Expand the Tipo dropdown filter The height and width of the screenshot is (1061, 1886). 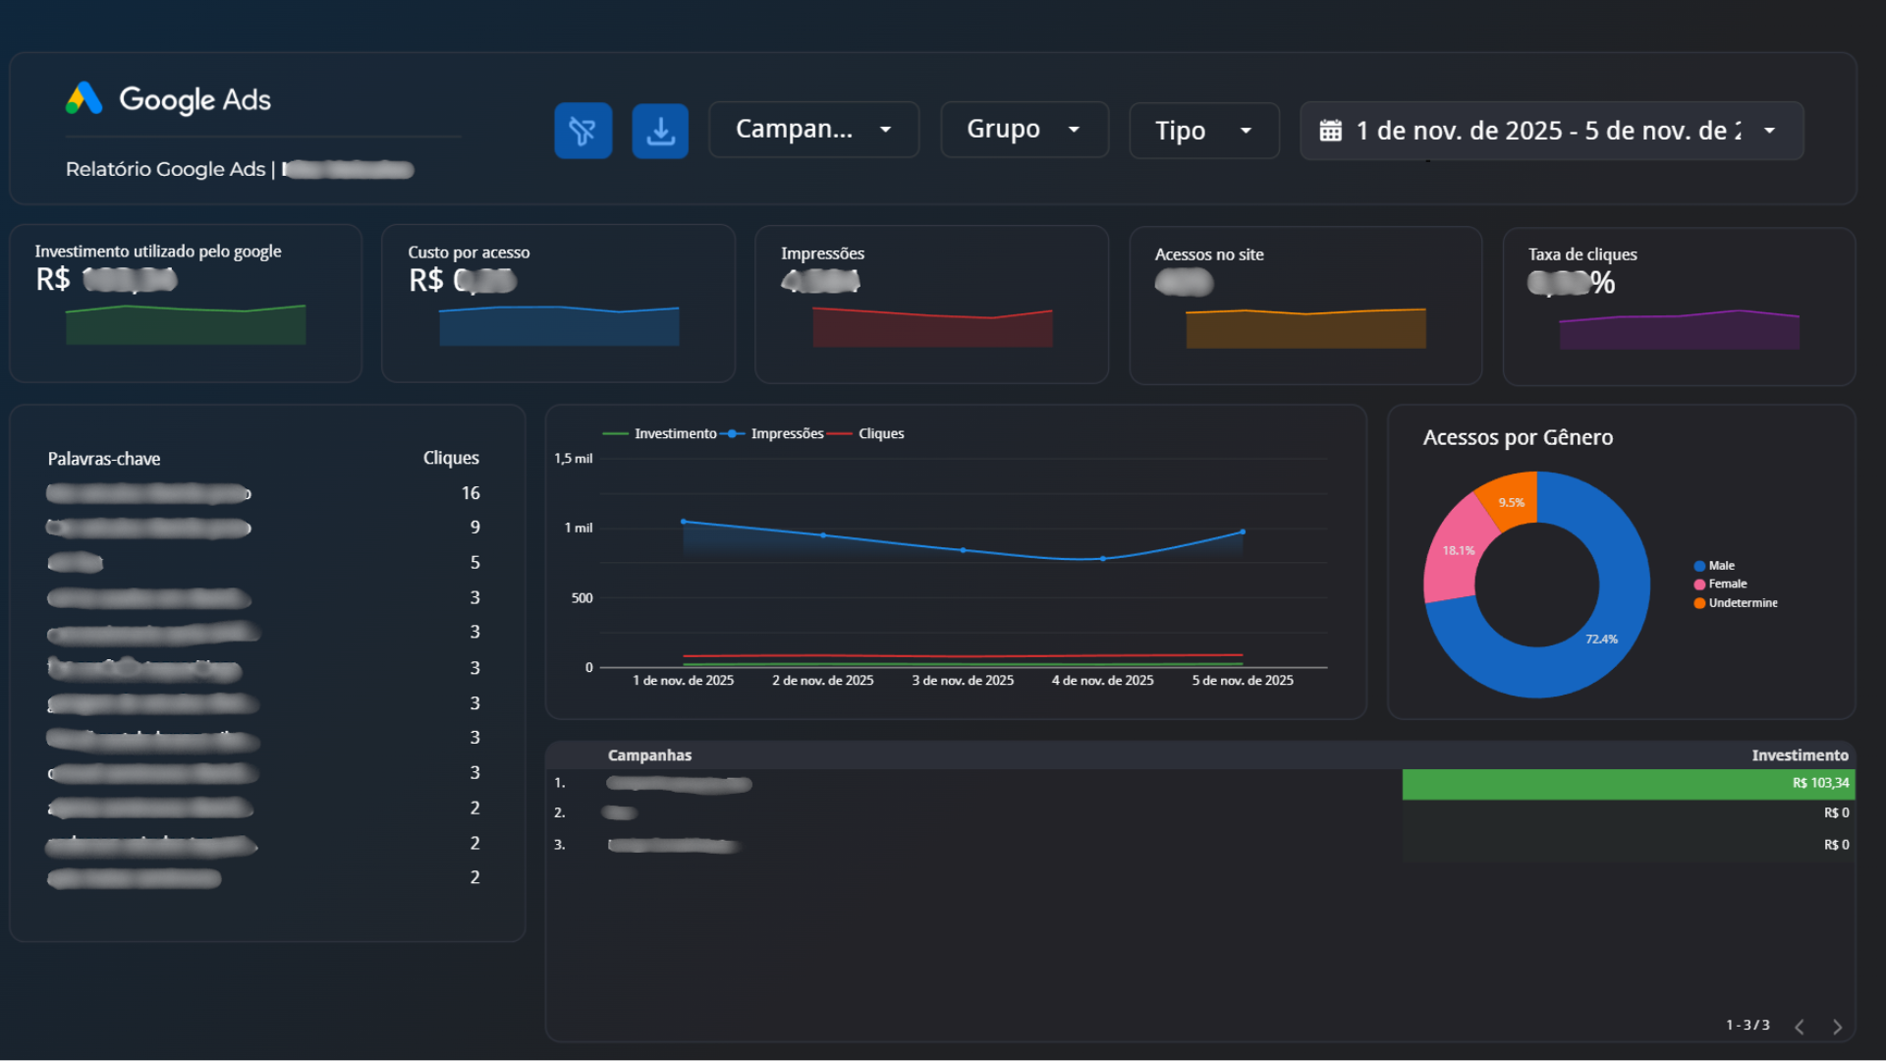(1203, 131)
